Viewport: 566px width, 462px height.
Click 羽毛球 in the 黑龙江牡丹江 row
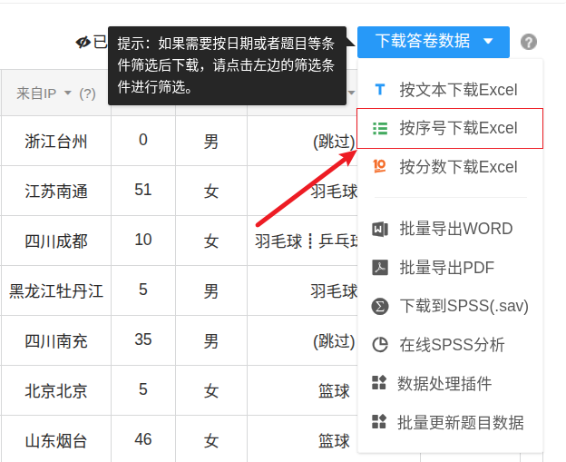tap(334, 291)
